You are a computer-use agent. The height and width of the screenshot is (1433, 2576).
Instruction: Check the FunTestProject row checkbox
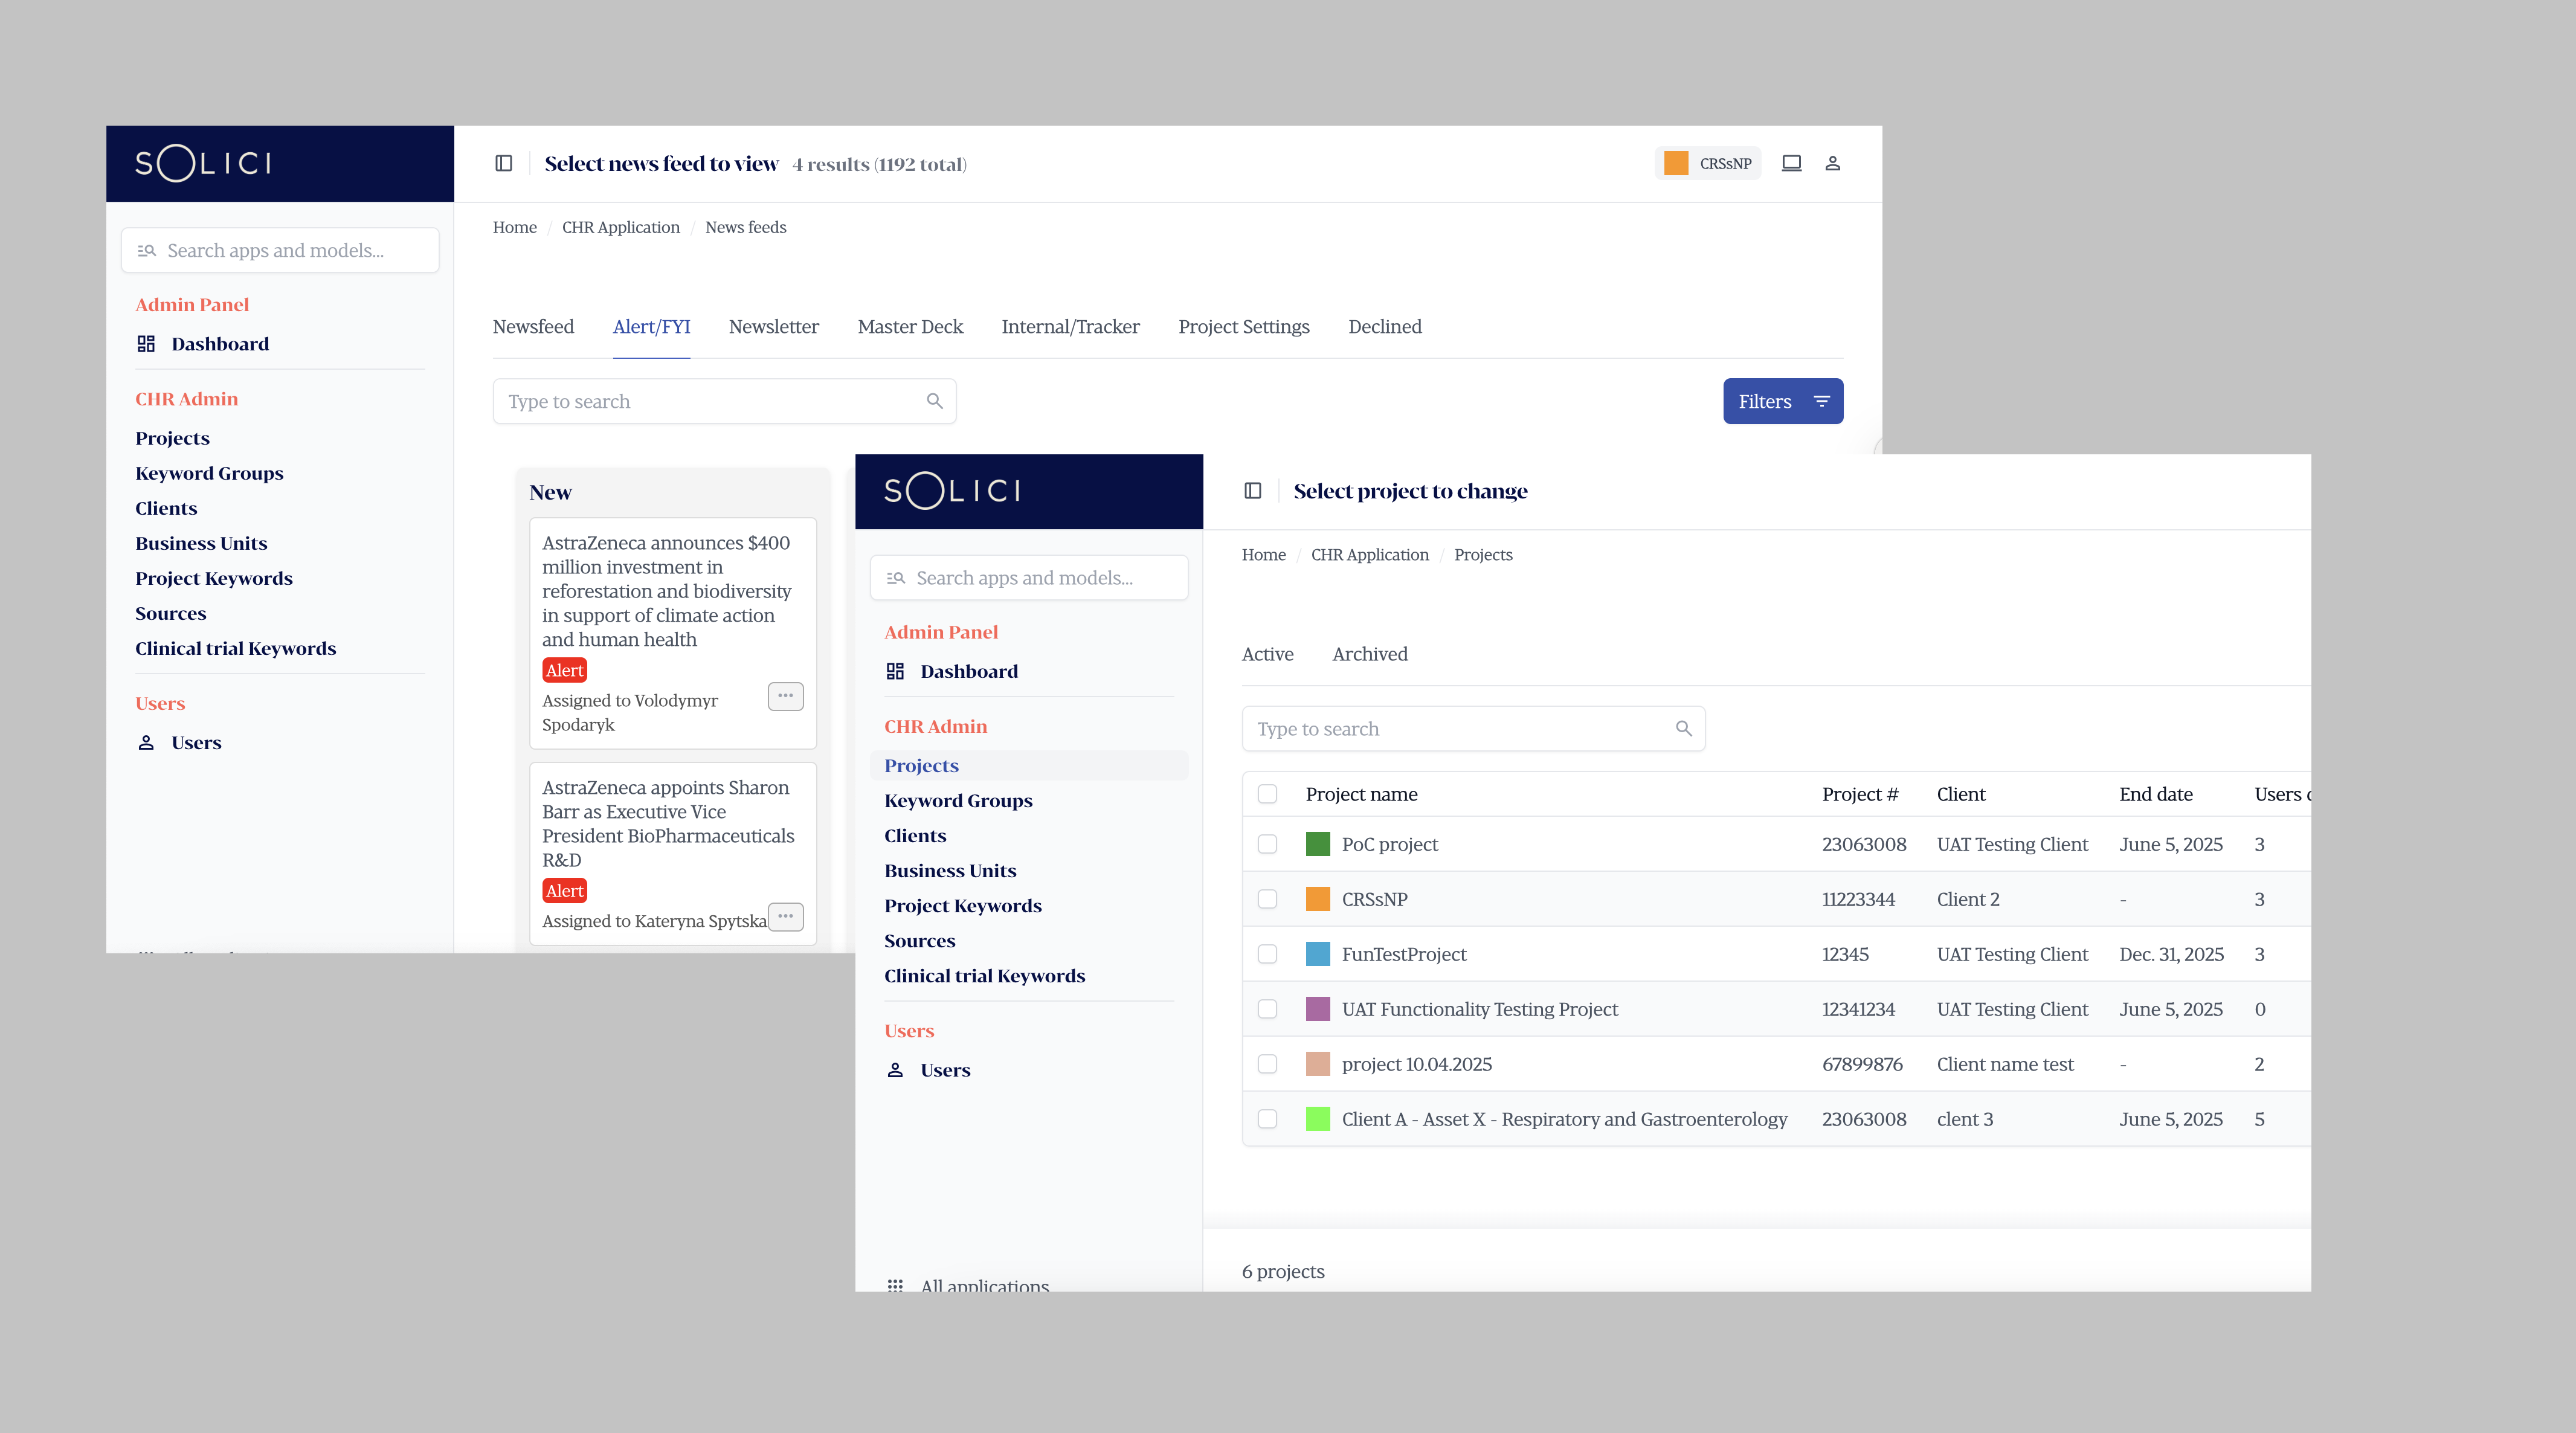[x=1268, y=954]
